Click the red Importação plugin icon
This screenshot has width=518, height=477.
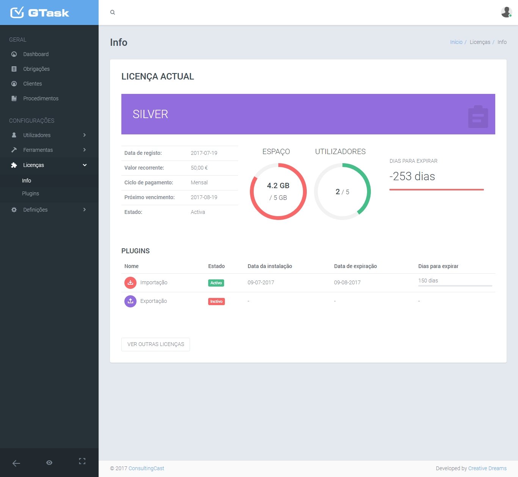pyautogui.click(x=130, y=283)
